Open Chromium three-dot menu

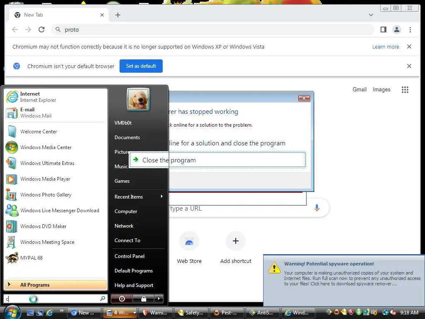[410, 29]
